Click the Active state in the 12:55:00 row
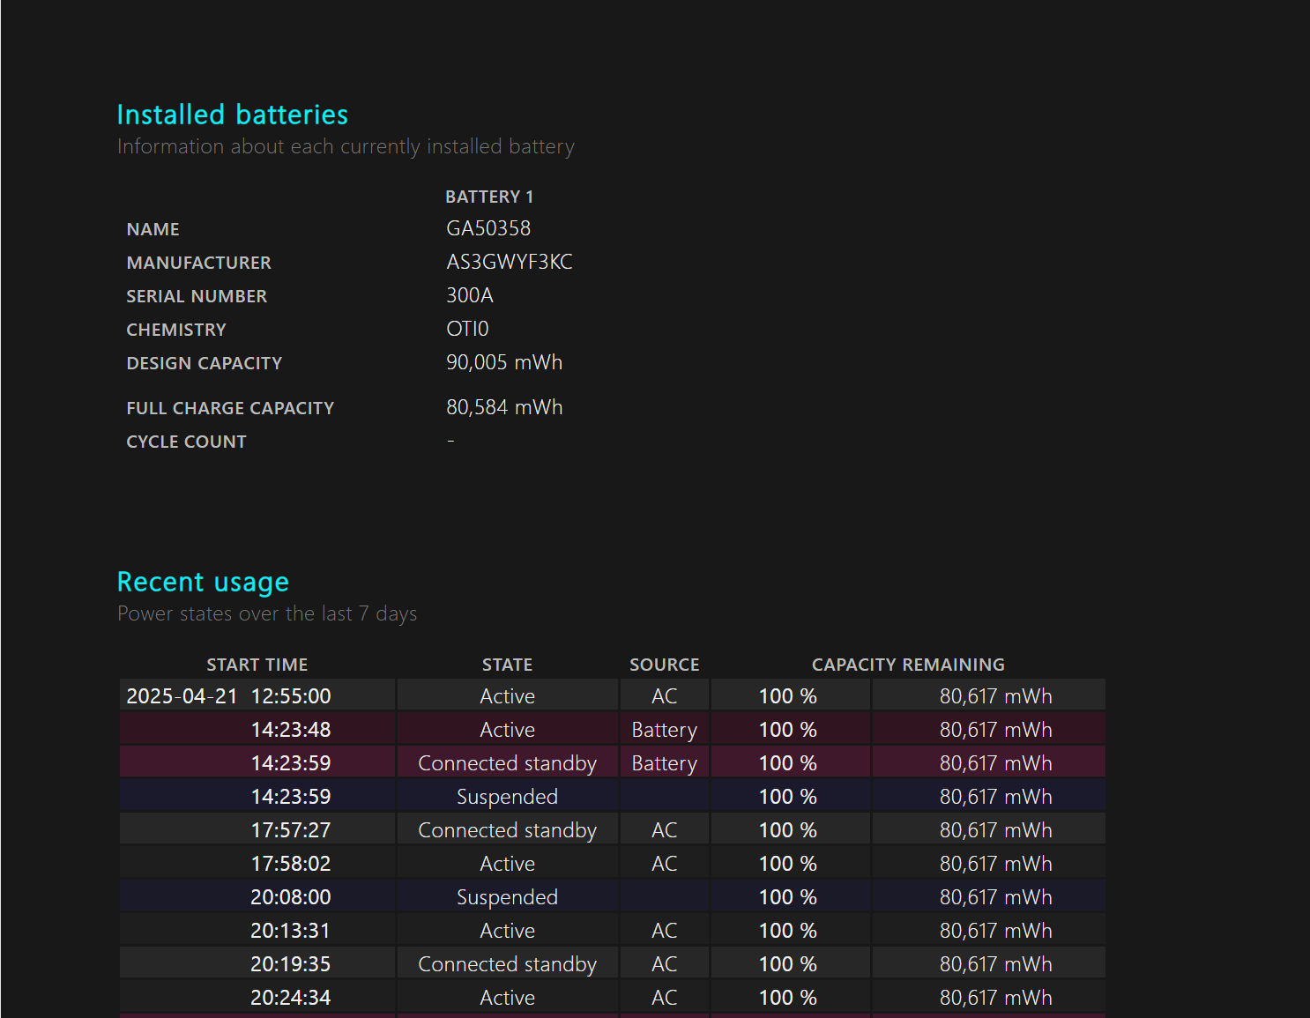This screenshot has height=1018, width=1310. [x=508, y=696]
